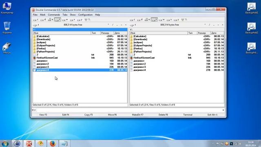Click the Terminal button
The width and height of the screenshot is (261, 147).
[188, 115]
